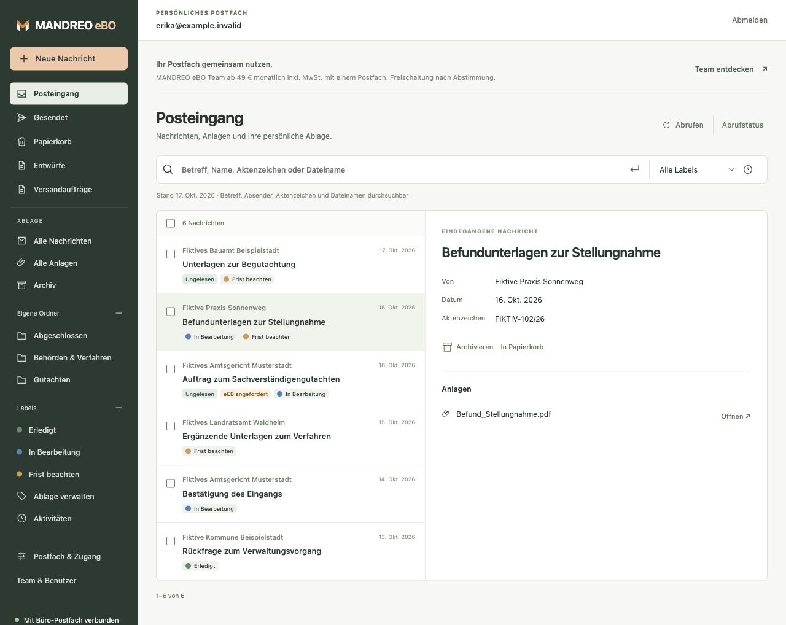
Task: Filter by the blue In Bearbeitung label
Action: pos(69,452)
